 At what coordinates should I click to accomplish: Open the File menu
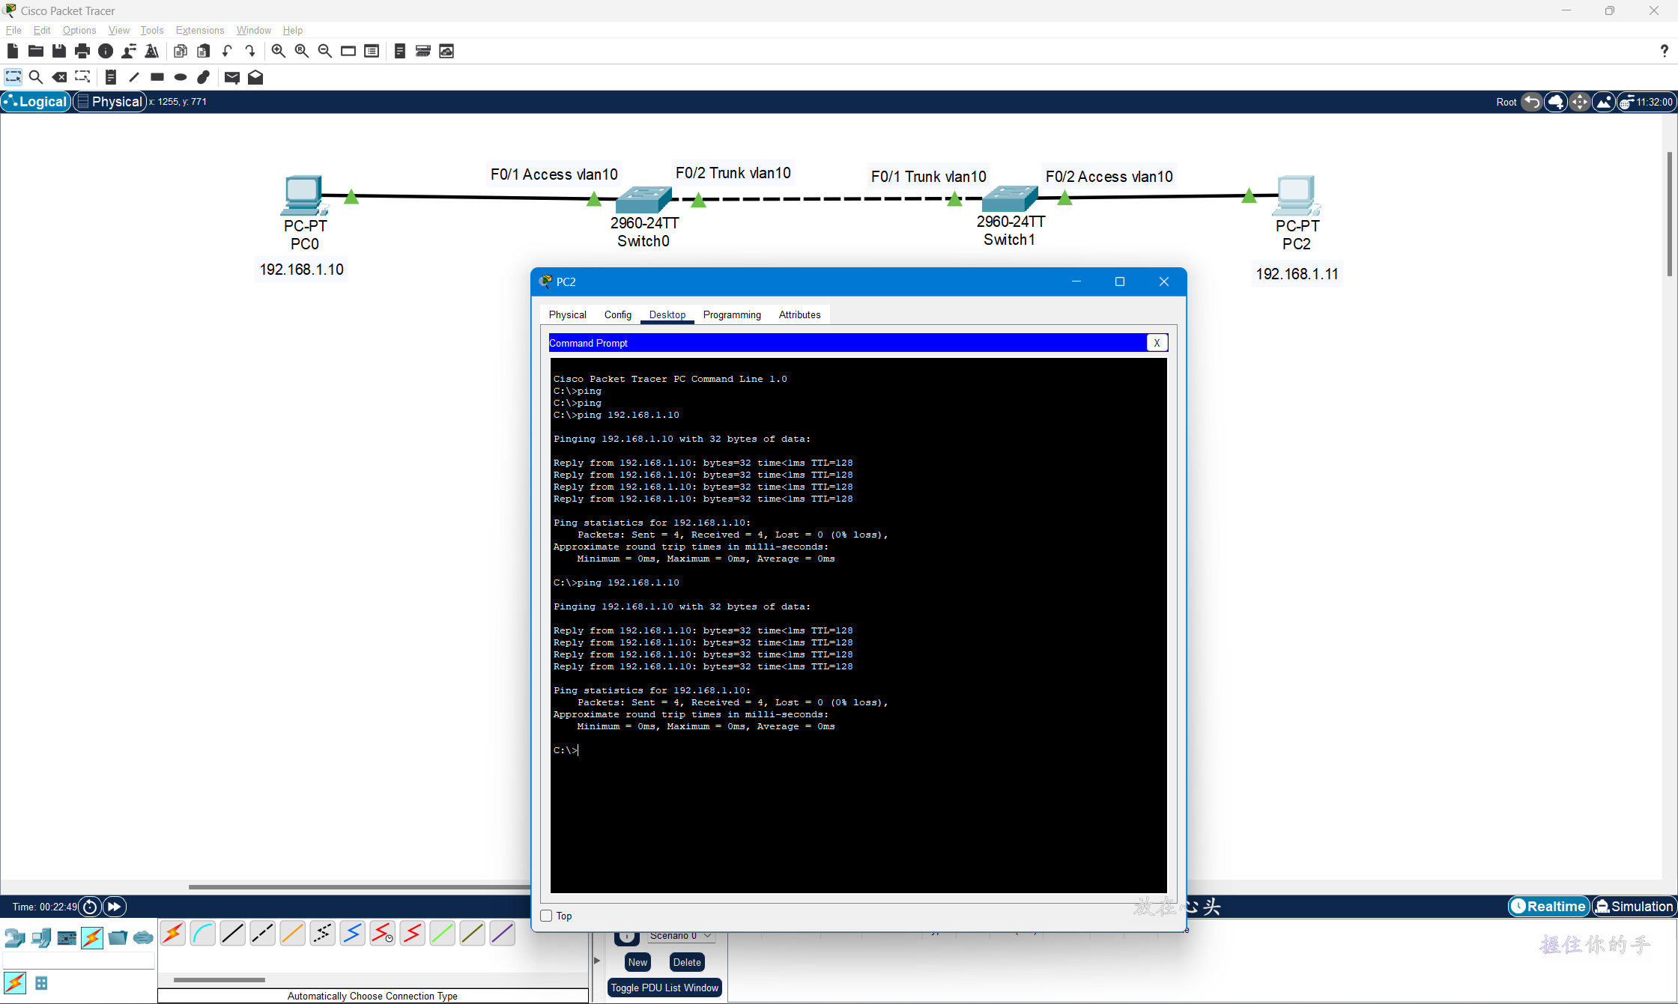coord(13,30)
